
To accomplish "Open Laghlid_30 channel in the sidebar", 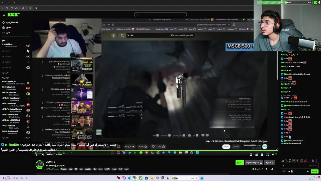I will coord(16,82).
